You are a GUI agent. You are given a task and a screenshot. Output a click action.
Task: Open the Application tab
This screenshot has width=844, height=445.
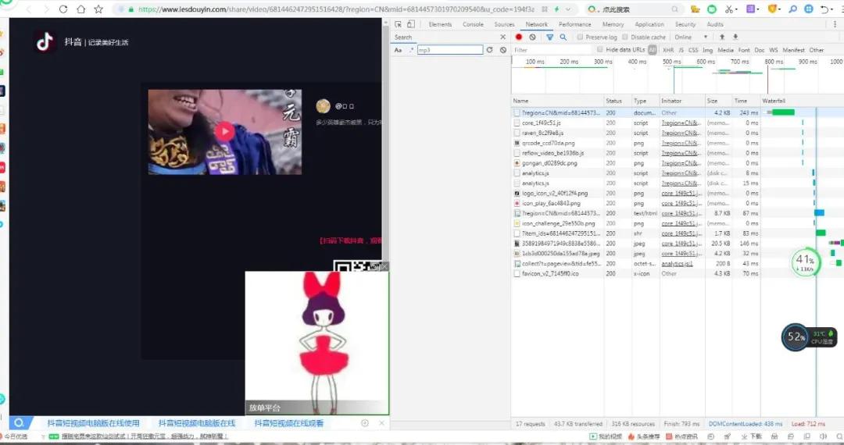tap(649, 24)
